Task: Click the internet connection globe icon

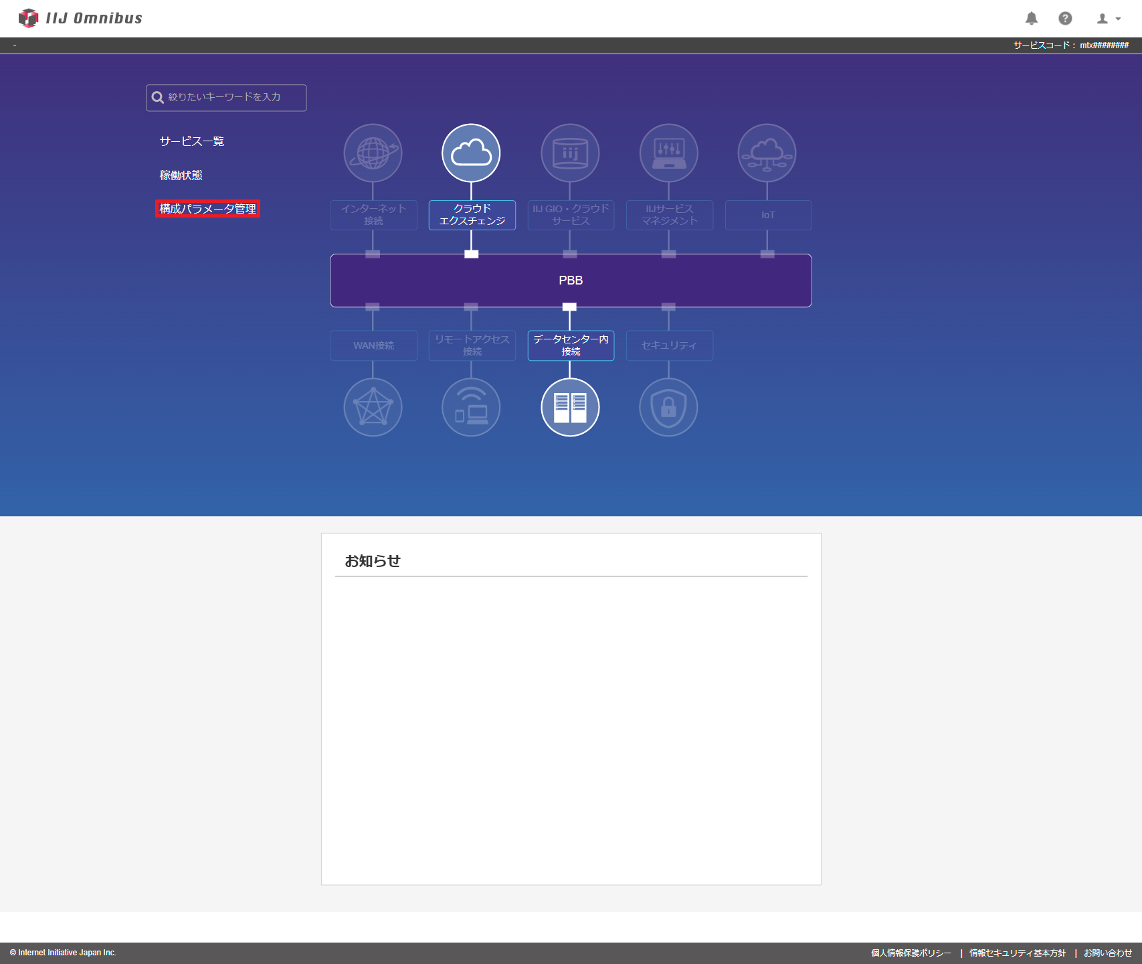Action: pyautogui.click(x=373, y=153)
